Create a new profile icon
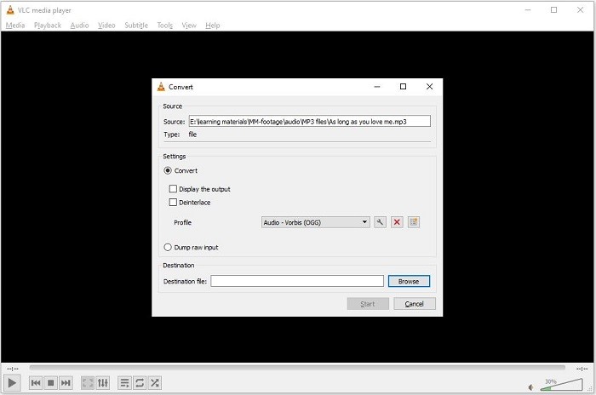Viewport: 596px width, 395px height. pos(414,222)
